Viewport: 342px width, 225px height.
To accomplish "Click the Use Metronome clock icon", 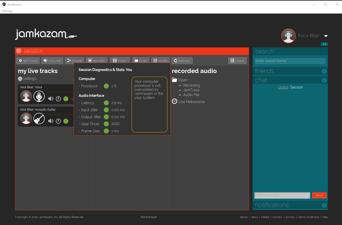I will click(175, 101).
